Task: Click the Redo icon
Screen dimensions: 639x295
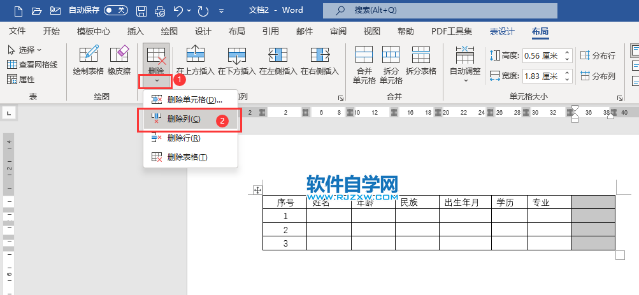Action: (203, 11)
